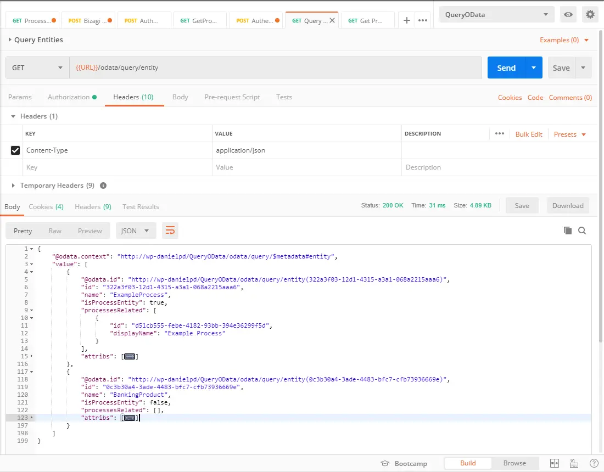
Task: Switch to Browse mode
Action: click(514, 463)
